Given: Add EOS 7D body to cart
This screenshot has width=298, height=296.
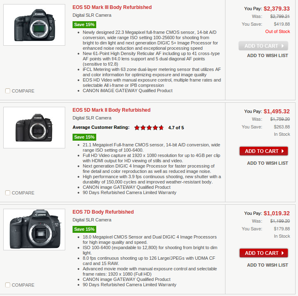Looking at the screenshot, I should click(263, 253).
